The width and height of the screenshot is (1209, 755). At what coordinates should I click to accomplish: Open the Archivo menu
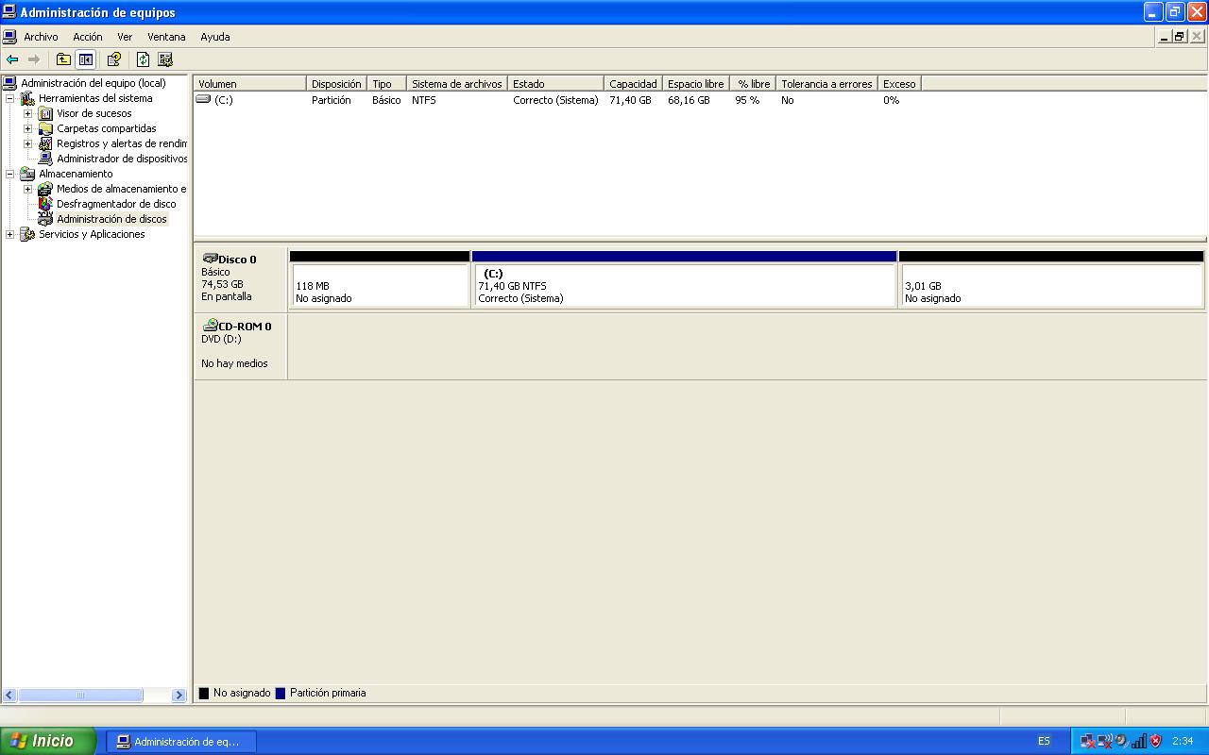tap(41, 37)
